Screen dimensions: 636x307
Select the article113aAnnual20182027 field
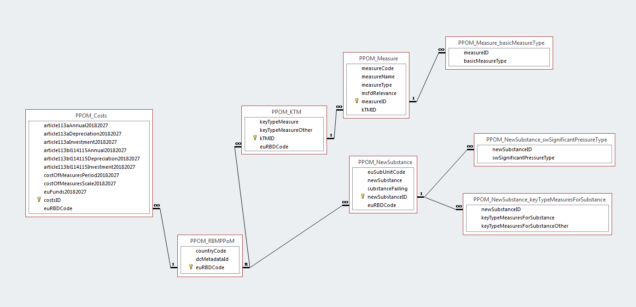coord(76,125)
